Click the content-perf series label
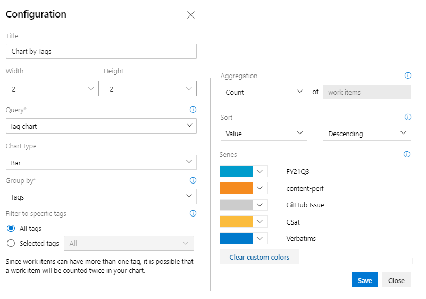Screen dimensions: 426x299 click(305, 188)
